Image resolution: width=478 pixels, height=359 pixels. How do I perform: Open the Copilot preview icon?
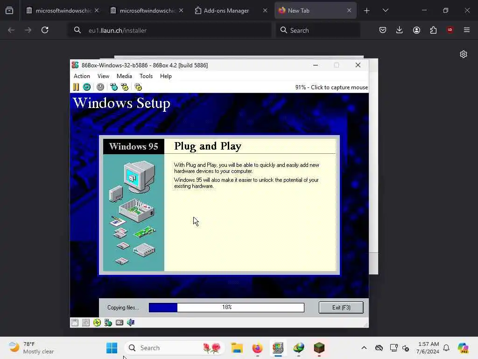pyautogui.click(x=464, y=348)
